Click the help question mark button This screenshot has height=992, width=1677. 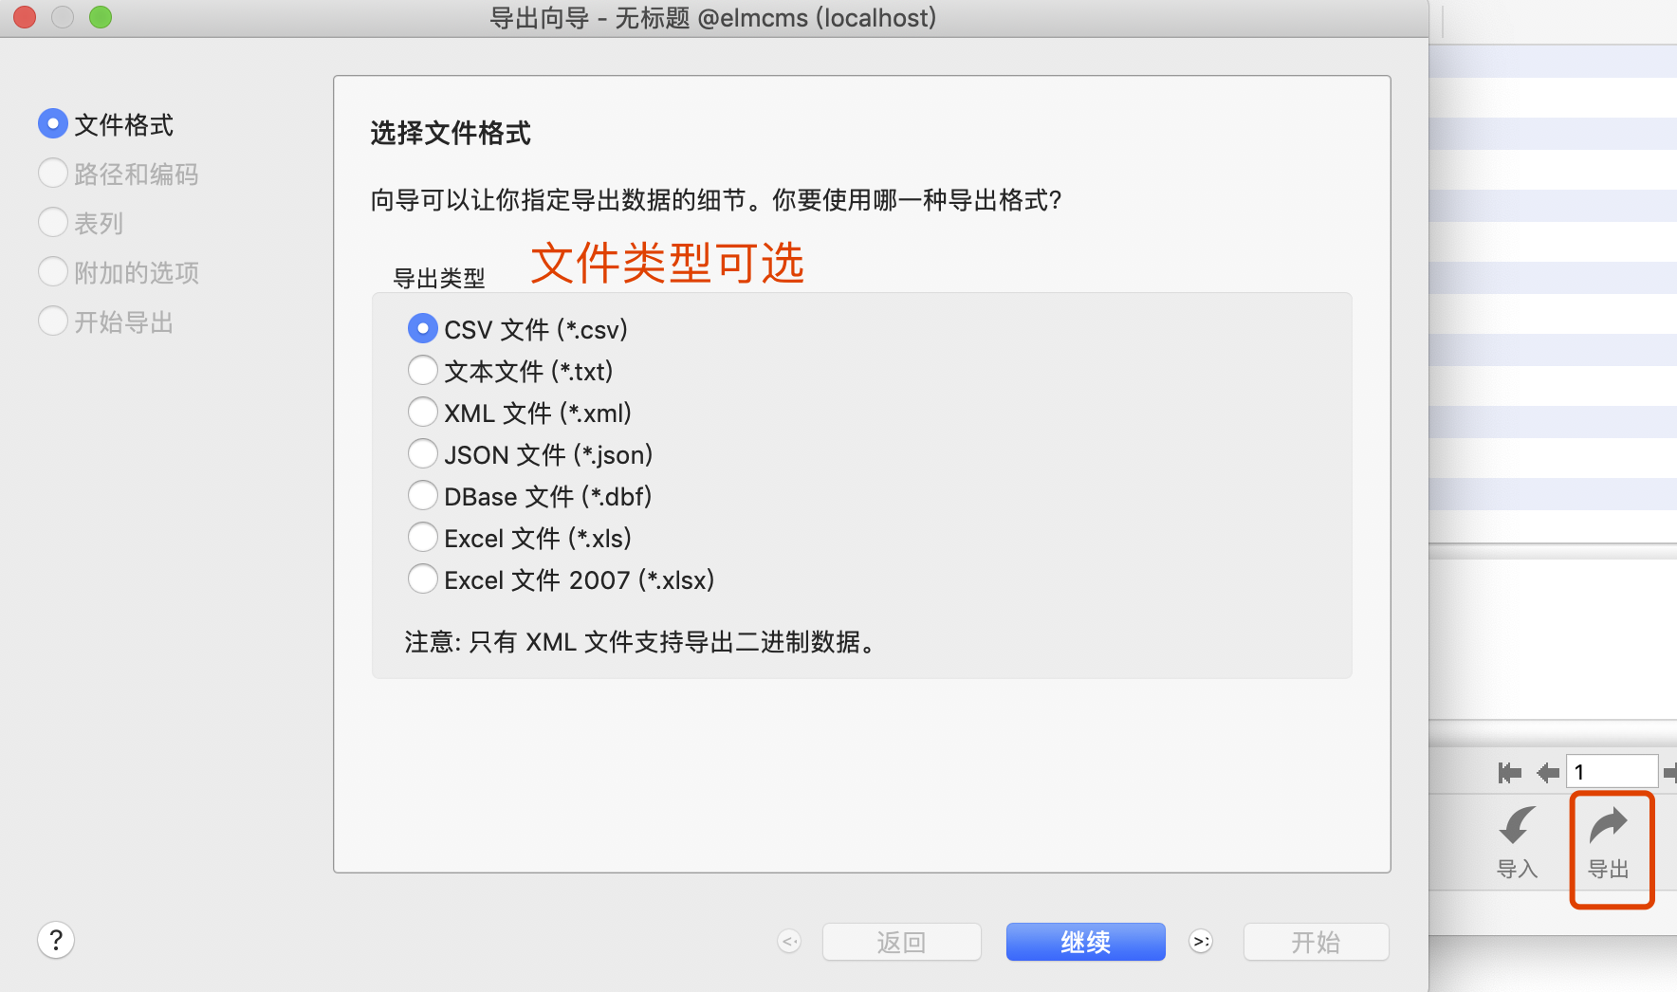tap(56, 940)
